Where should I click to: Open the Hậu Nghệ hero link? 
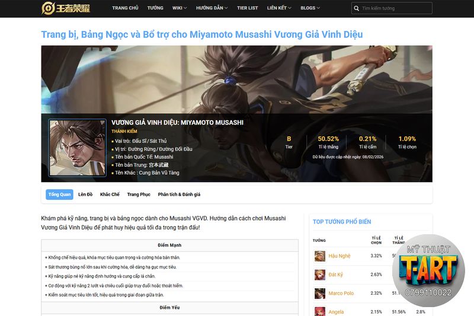click(x=339, y=256)
